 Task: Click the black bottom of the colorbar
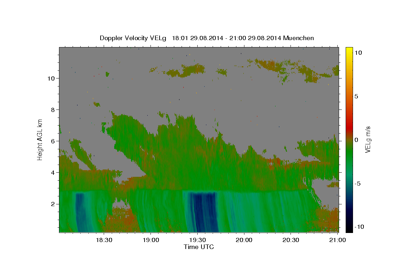click(349, 228)
